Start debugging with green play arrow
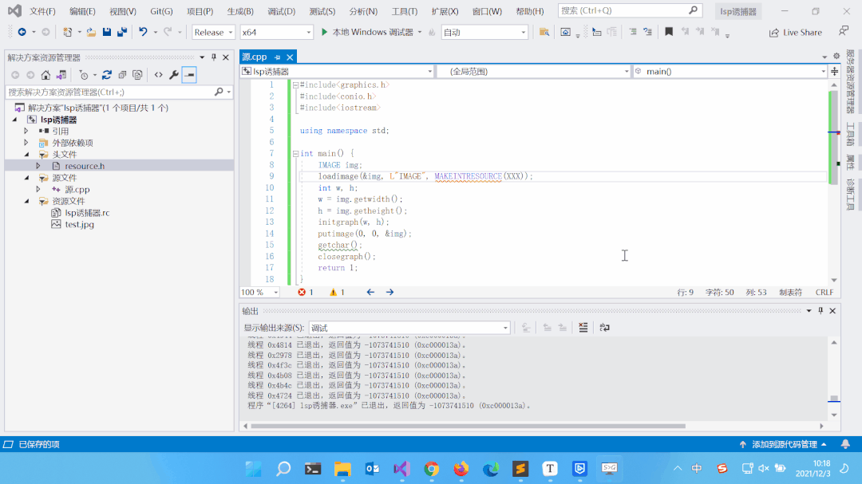 click(x=324, y=32)
